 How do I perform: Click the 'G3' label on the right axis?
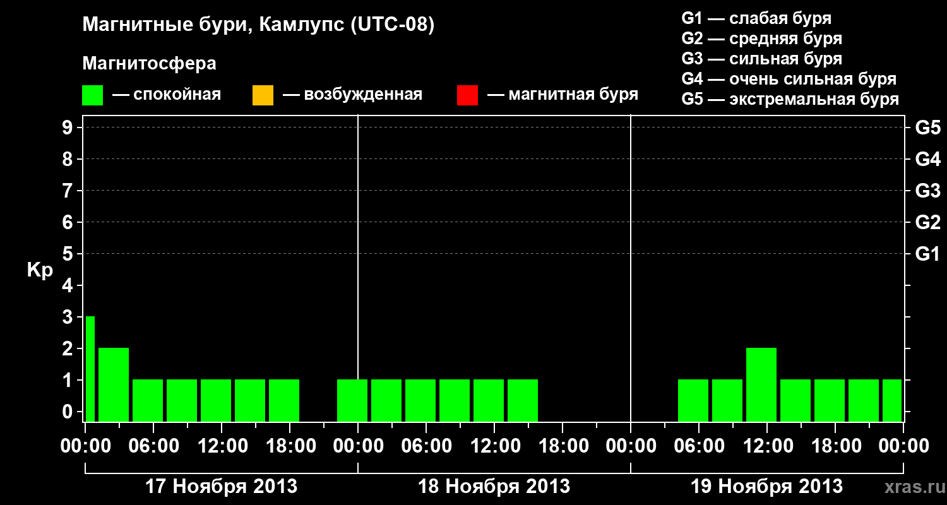click(x=928, y=191)
